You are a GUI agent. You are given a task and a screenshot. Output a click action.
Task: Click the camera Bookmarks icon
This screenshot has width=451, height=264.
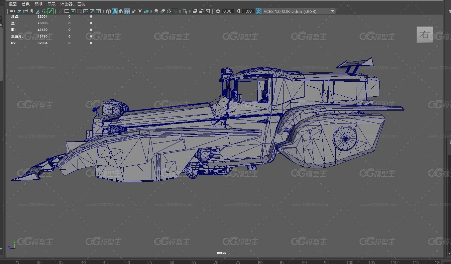click(32, 11)
